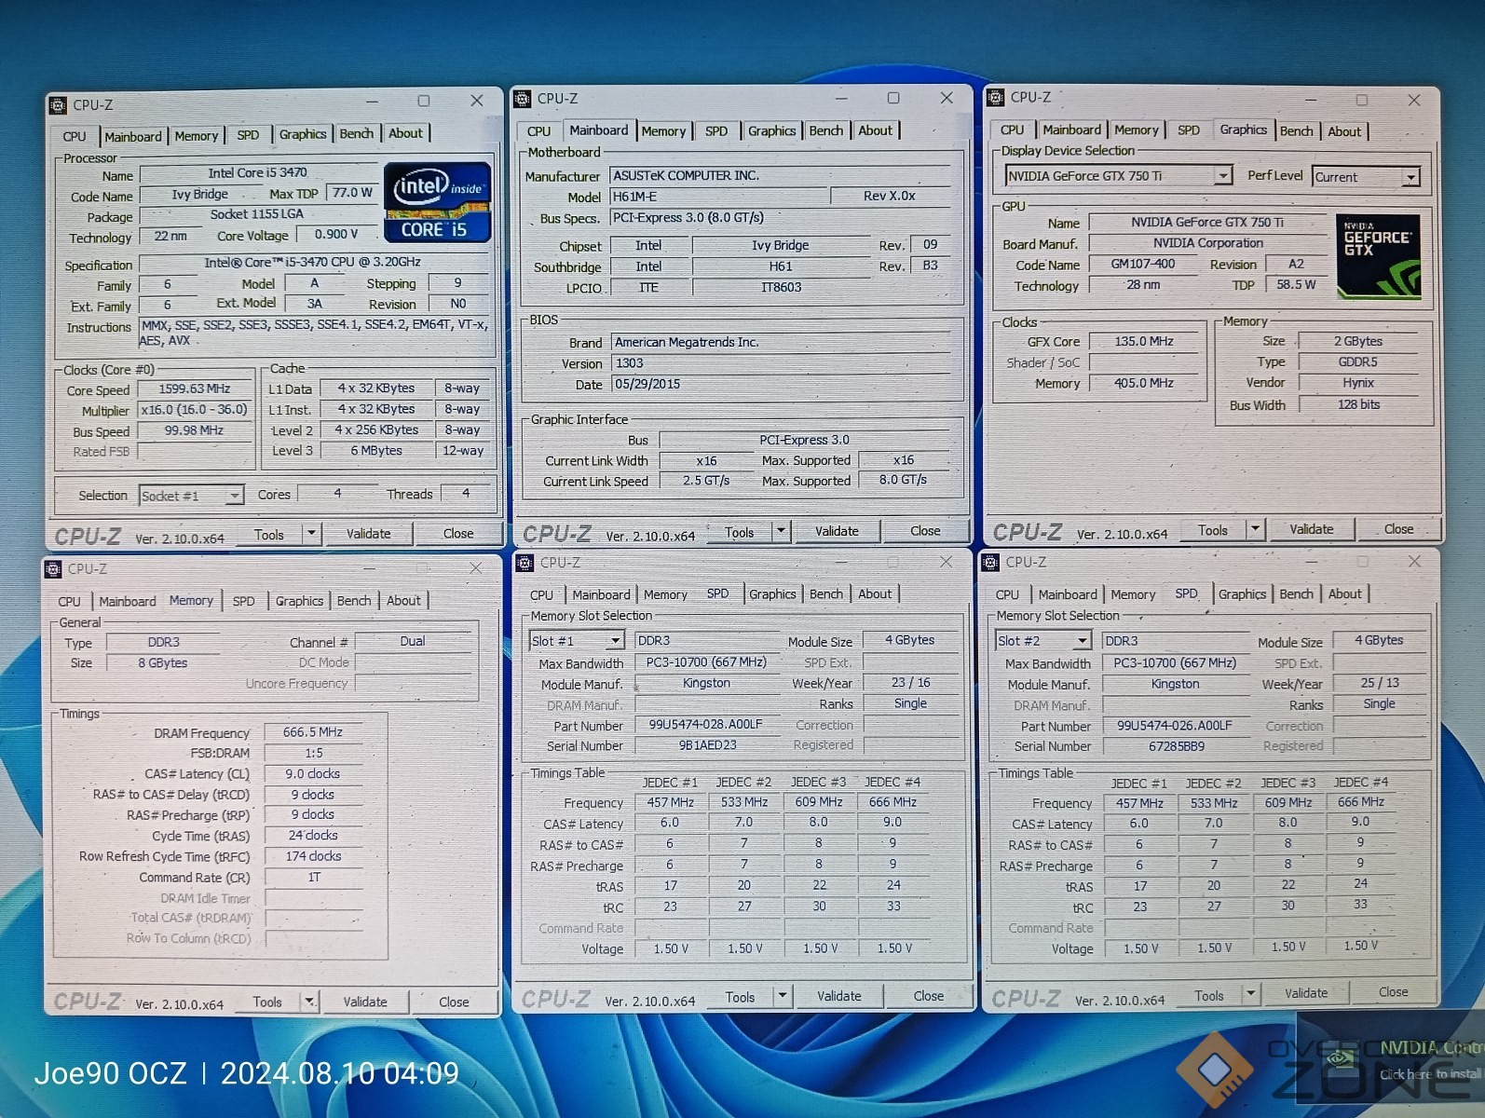
Task: Expand the Tools arrow in the Slot #2 SPD window
Action: (x=1250, y=994)
